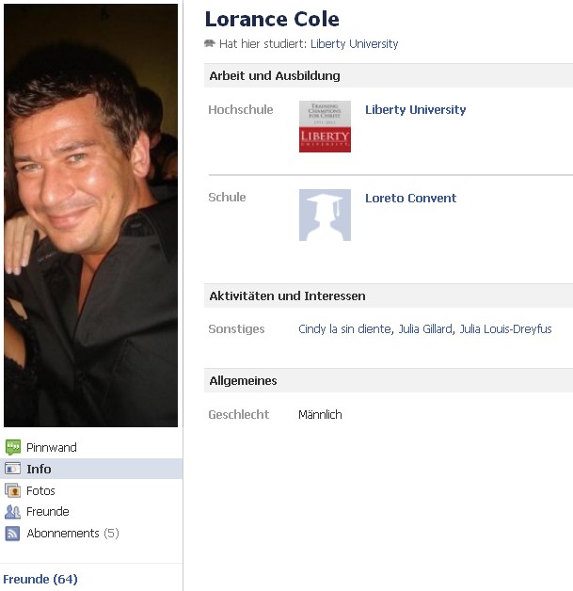Open Cindy la sin diente page
The width and height of the screenshot is (573, 591).
point(344,329)
